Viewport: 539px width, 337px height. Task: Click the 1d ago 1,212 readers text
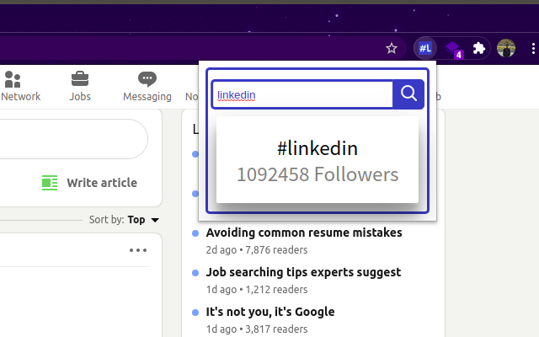[x=257, y=290]
